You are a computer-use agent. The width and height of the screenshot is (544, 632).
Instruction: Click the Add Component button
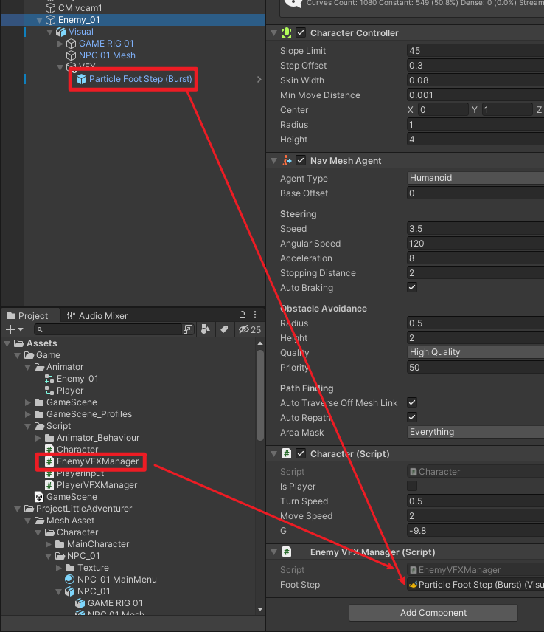[x=433, y=613]
